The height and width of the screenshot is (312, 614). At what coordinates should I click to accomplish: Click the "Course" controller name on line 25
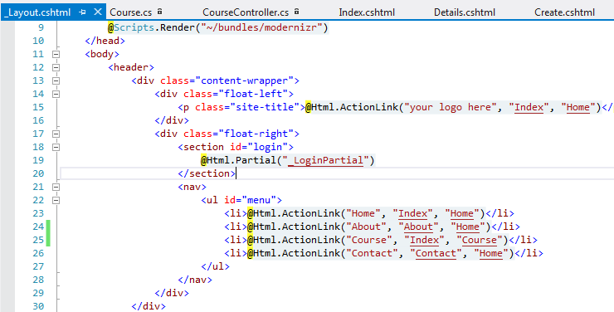[479, 240]
